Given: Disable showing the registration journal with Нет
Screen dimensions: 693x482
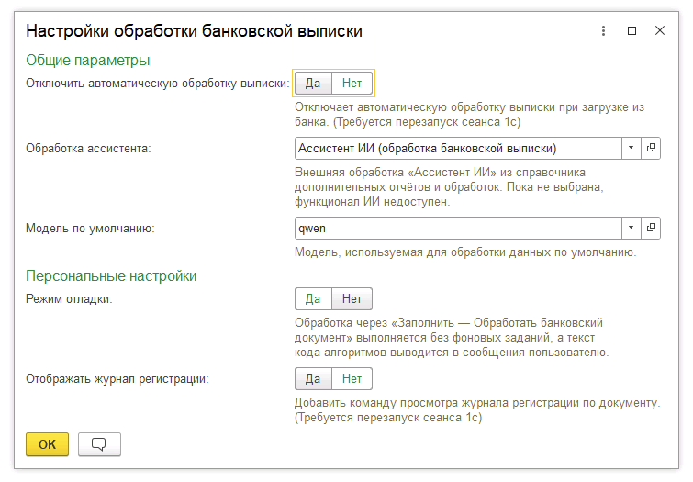Looking at the screenshot, I should click(352, 378).
